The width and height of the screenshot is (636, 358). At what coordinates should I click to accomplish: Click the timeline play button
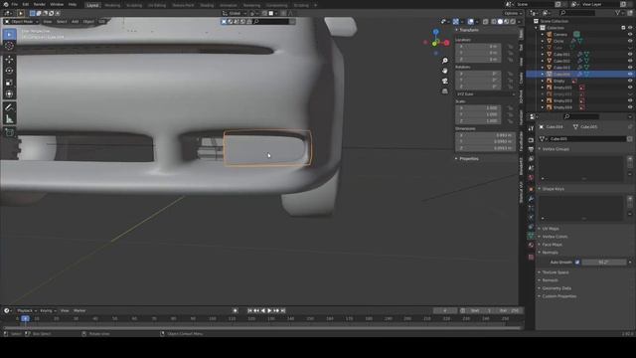269,311
